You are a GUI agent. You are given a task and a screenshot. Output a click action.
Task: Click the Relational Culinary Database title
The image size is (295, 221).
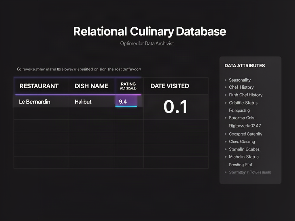point(150,31)
